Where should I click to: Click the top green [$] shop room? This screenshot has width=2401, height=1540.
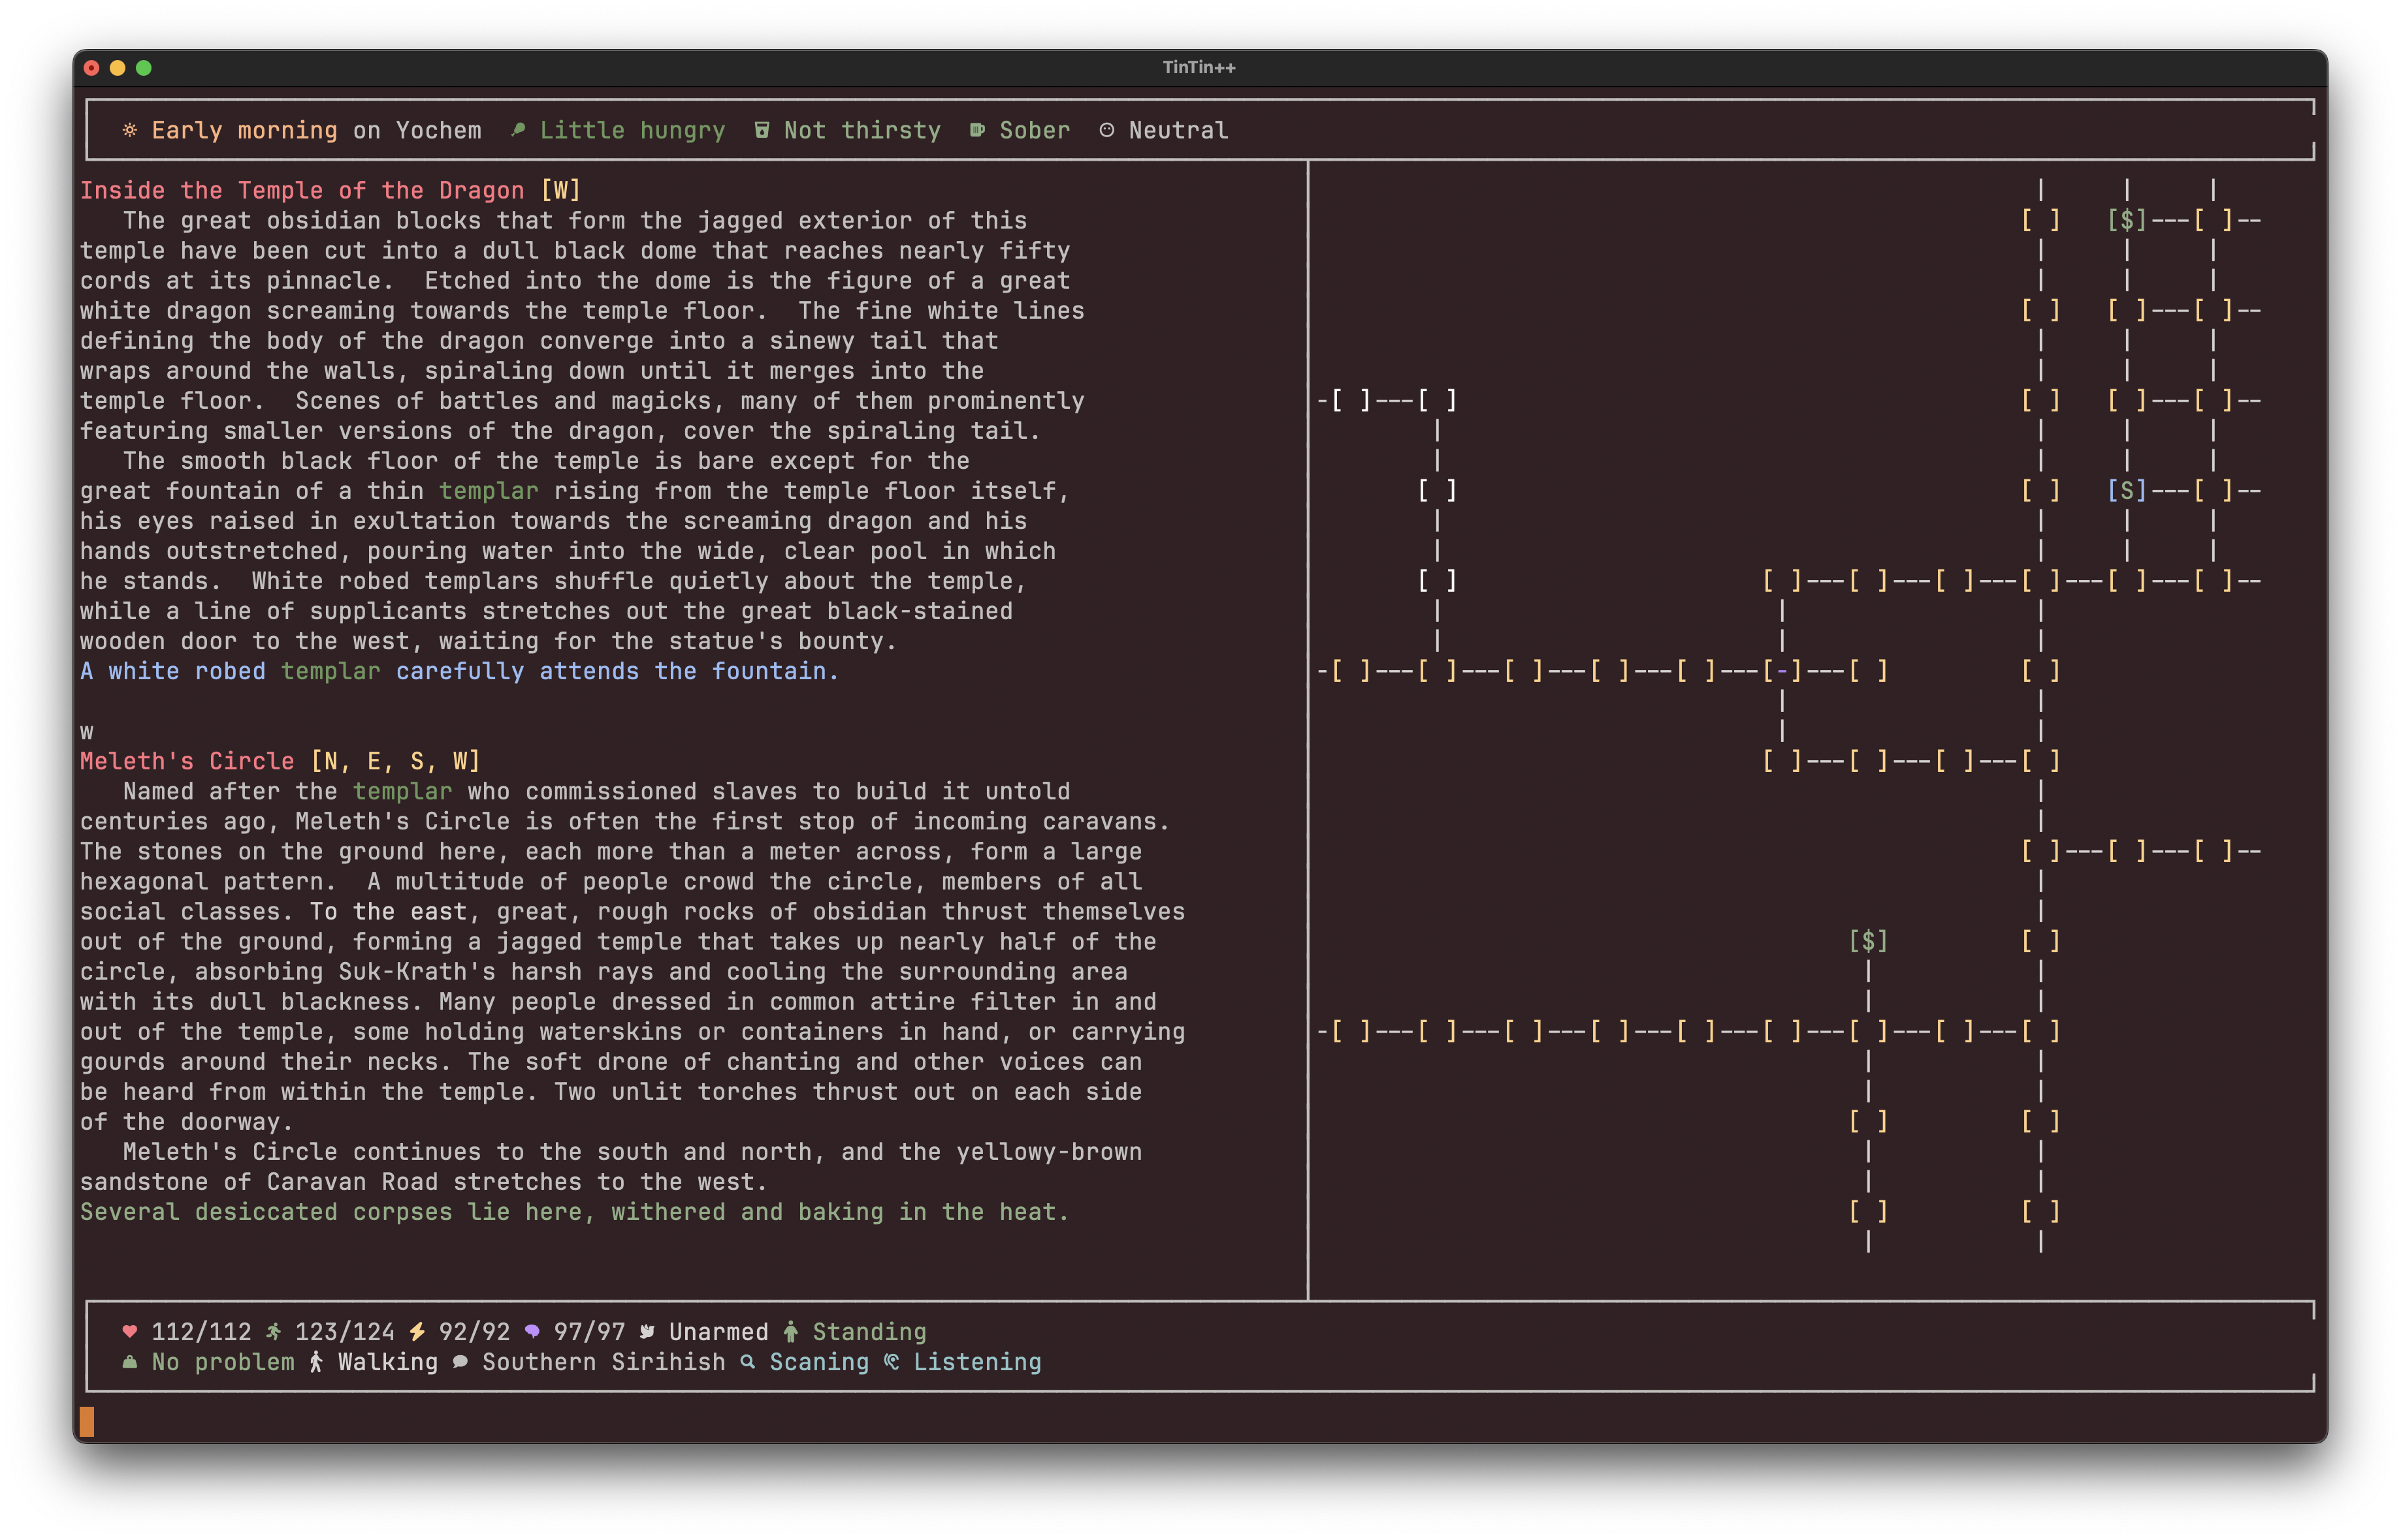(2126, 220)
